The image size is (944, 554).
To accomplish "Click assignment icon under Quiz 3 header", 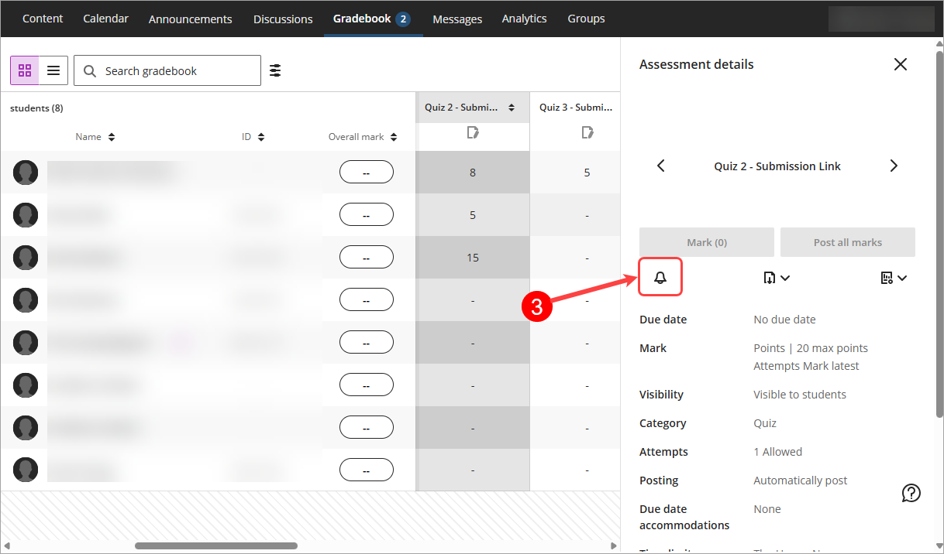I will (587, 133).
